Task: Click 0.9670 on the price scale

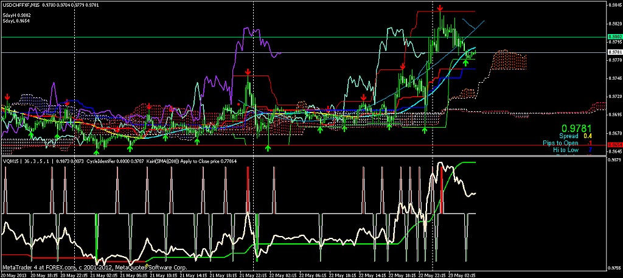Action: [614, 133]
